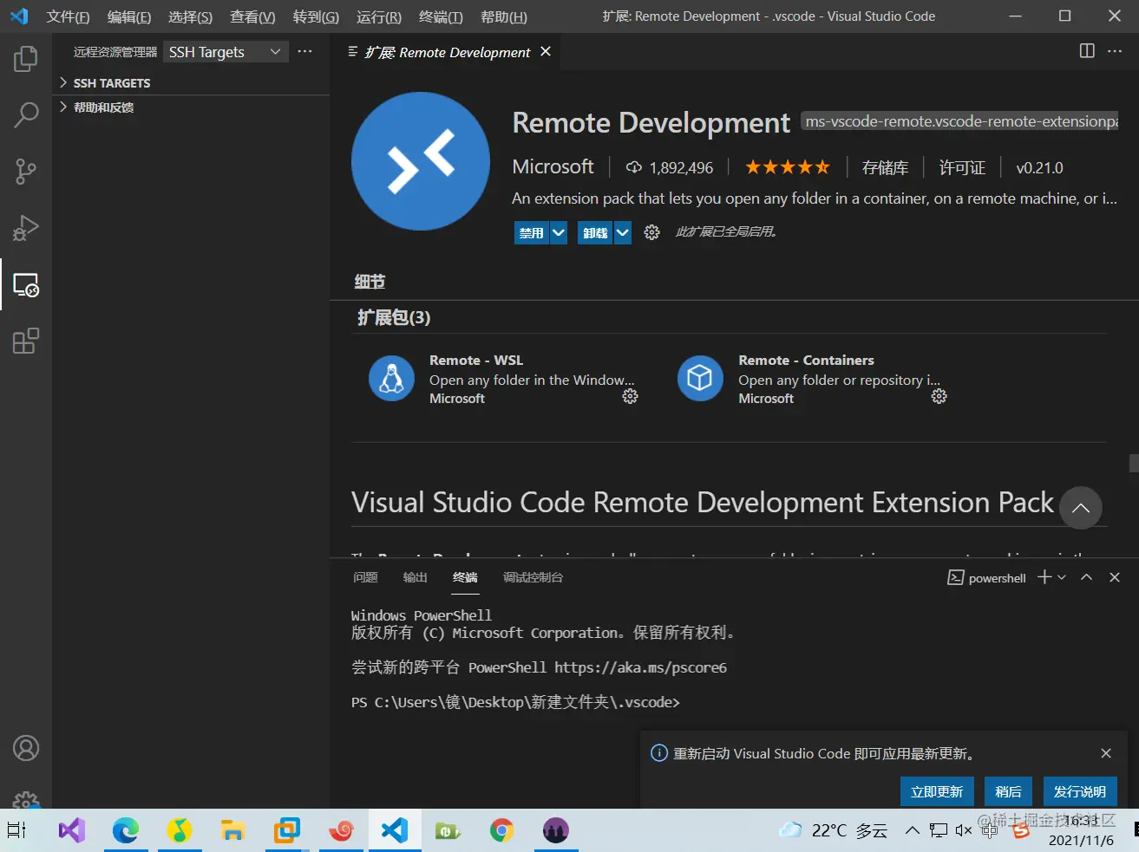Screen dimensions: 1139x852
Task: Open the 文件(F) menu
Action: point(69,16)
